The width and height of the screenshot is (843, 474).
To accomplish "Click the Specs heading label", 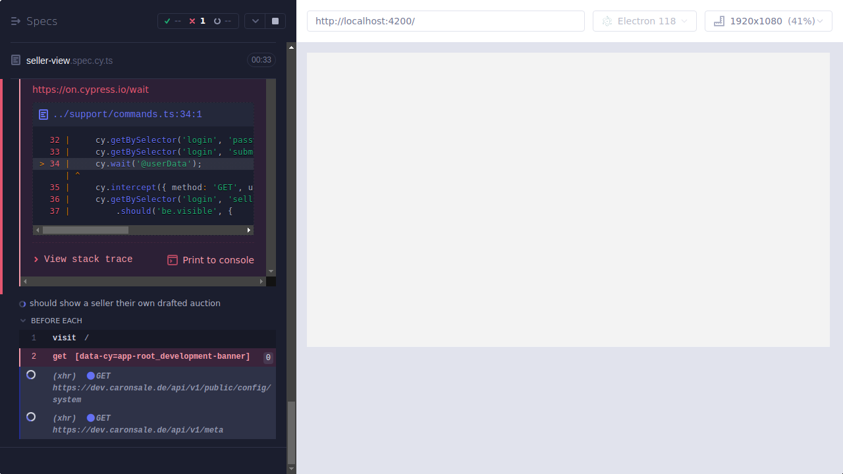I will [x=41, y=20].
